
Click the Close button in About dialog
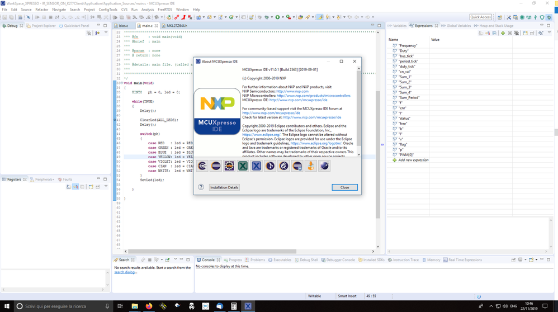(344, 187)
